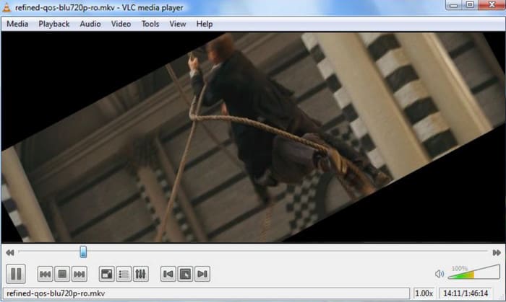Minimize the VLC window
The height and width of the screenshot is (302, 506).
coord(454,4)
